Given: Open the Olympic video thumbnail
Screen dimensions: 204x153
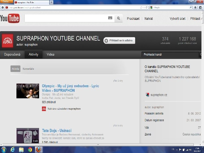Looking at the screenshot, I should point(28,91).
